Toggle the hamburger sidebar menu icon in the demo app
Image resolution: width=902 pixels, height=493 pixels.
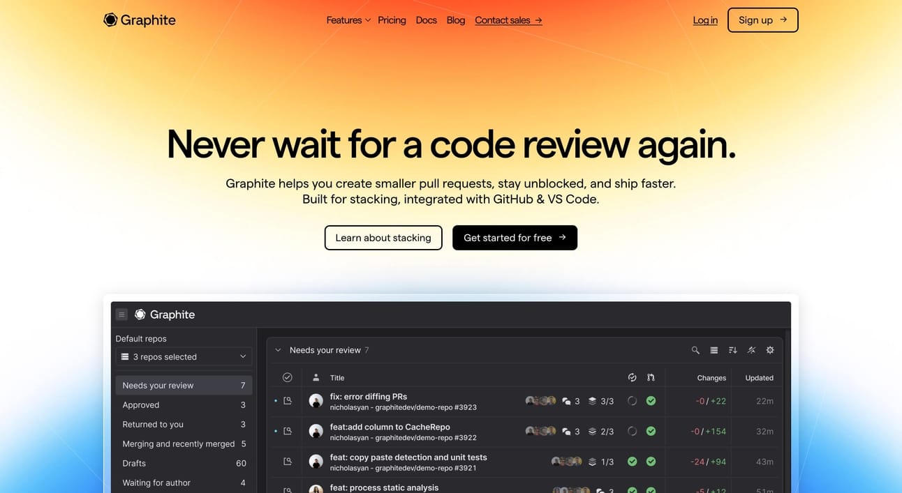121,314
